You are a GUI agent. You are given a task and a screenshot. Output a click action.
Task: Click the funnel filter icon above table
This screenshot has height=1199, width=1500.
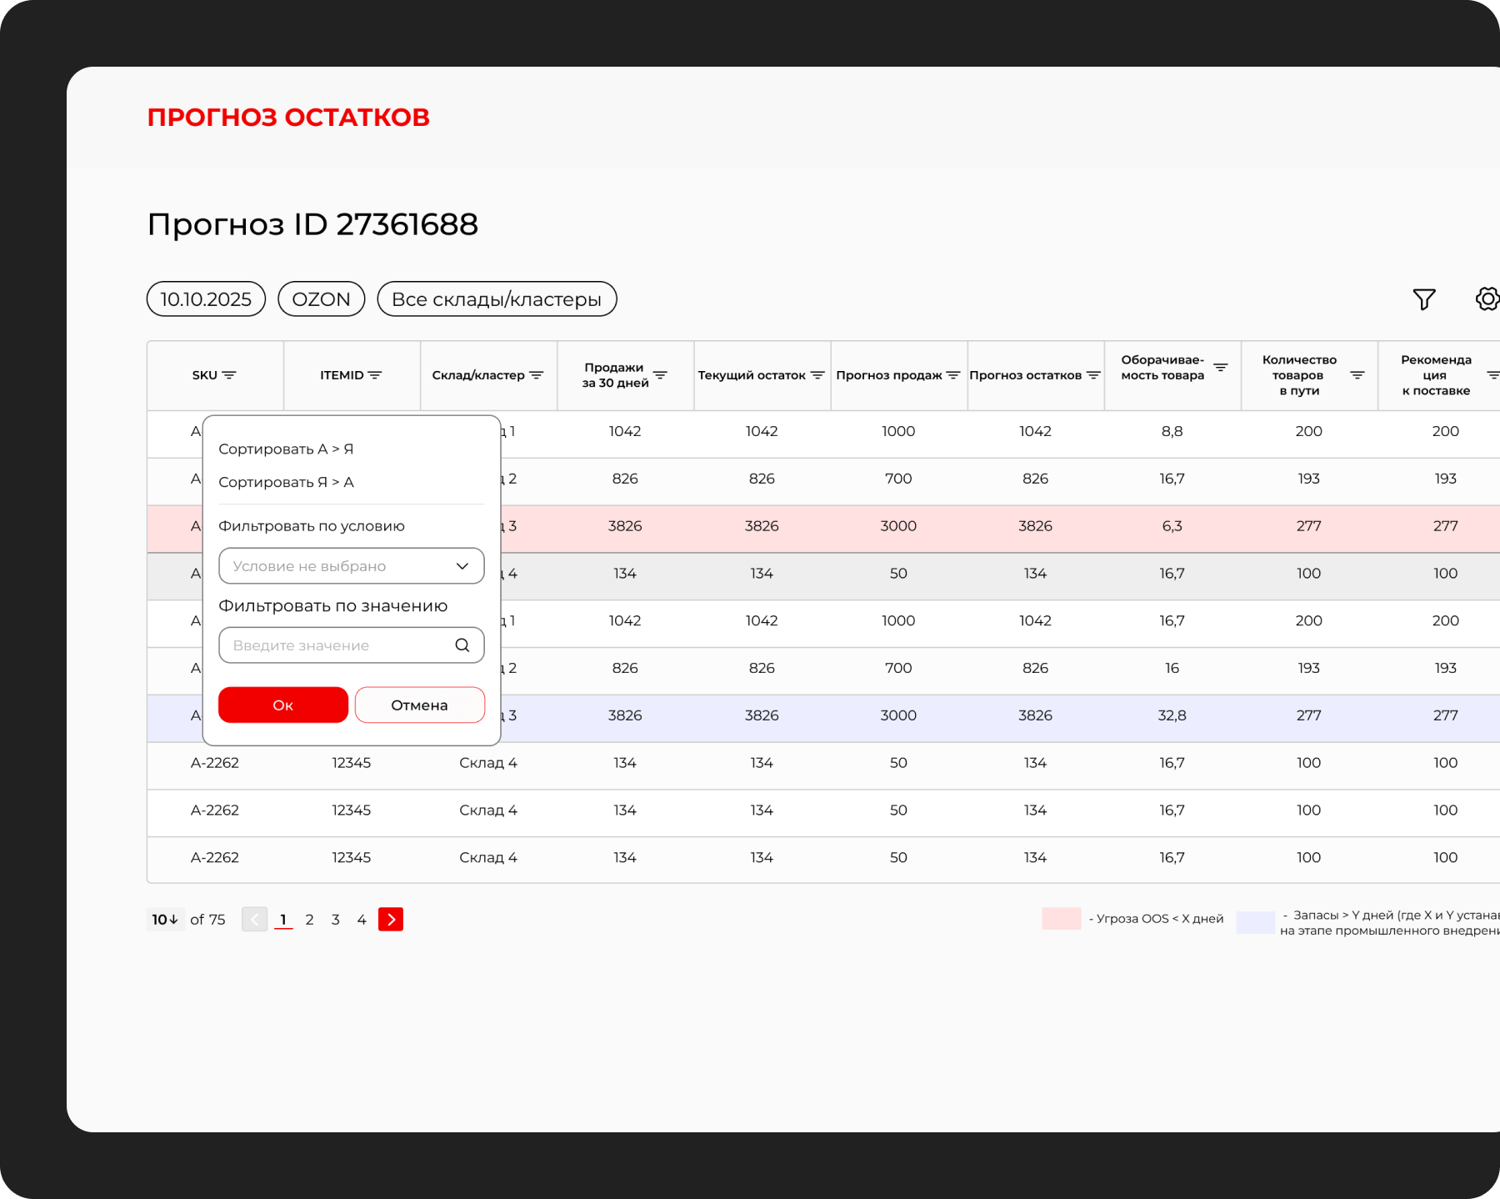coord(1424,299)
